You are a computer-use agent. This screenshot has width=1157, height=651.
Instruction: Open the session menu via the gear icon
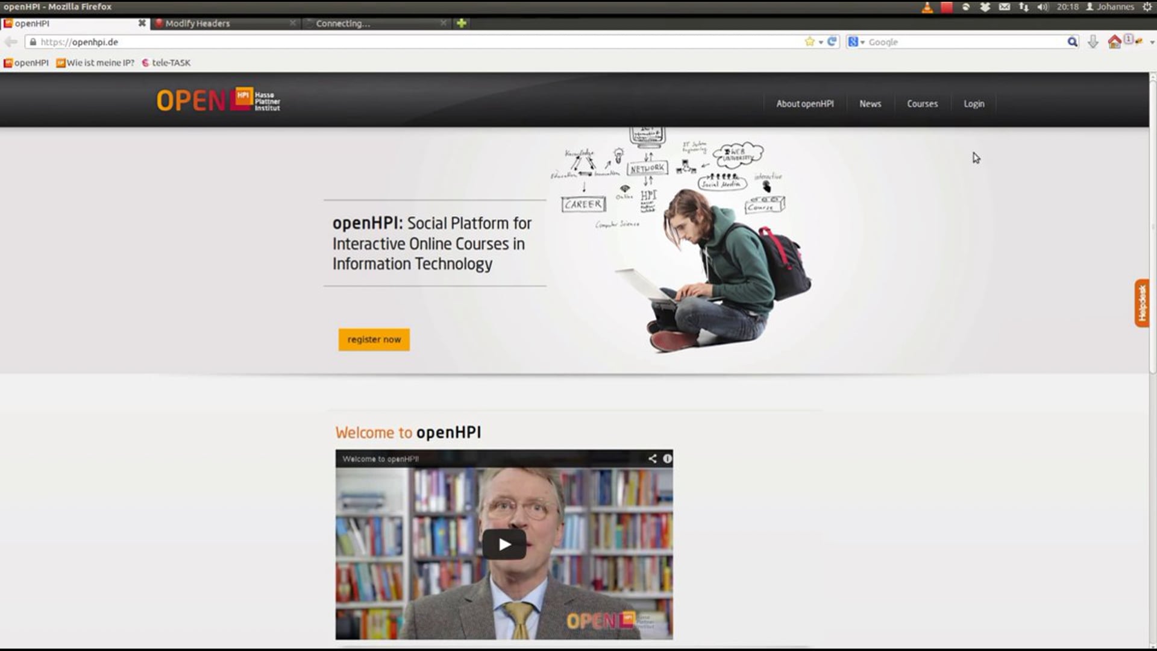(1147, 7)
